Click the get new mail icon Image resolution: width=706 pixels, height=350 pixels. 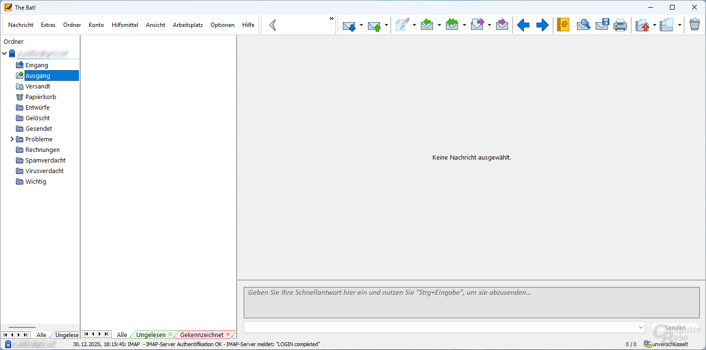349,25
